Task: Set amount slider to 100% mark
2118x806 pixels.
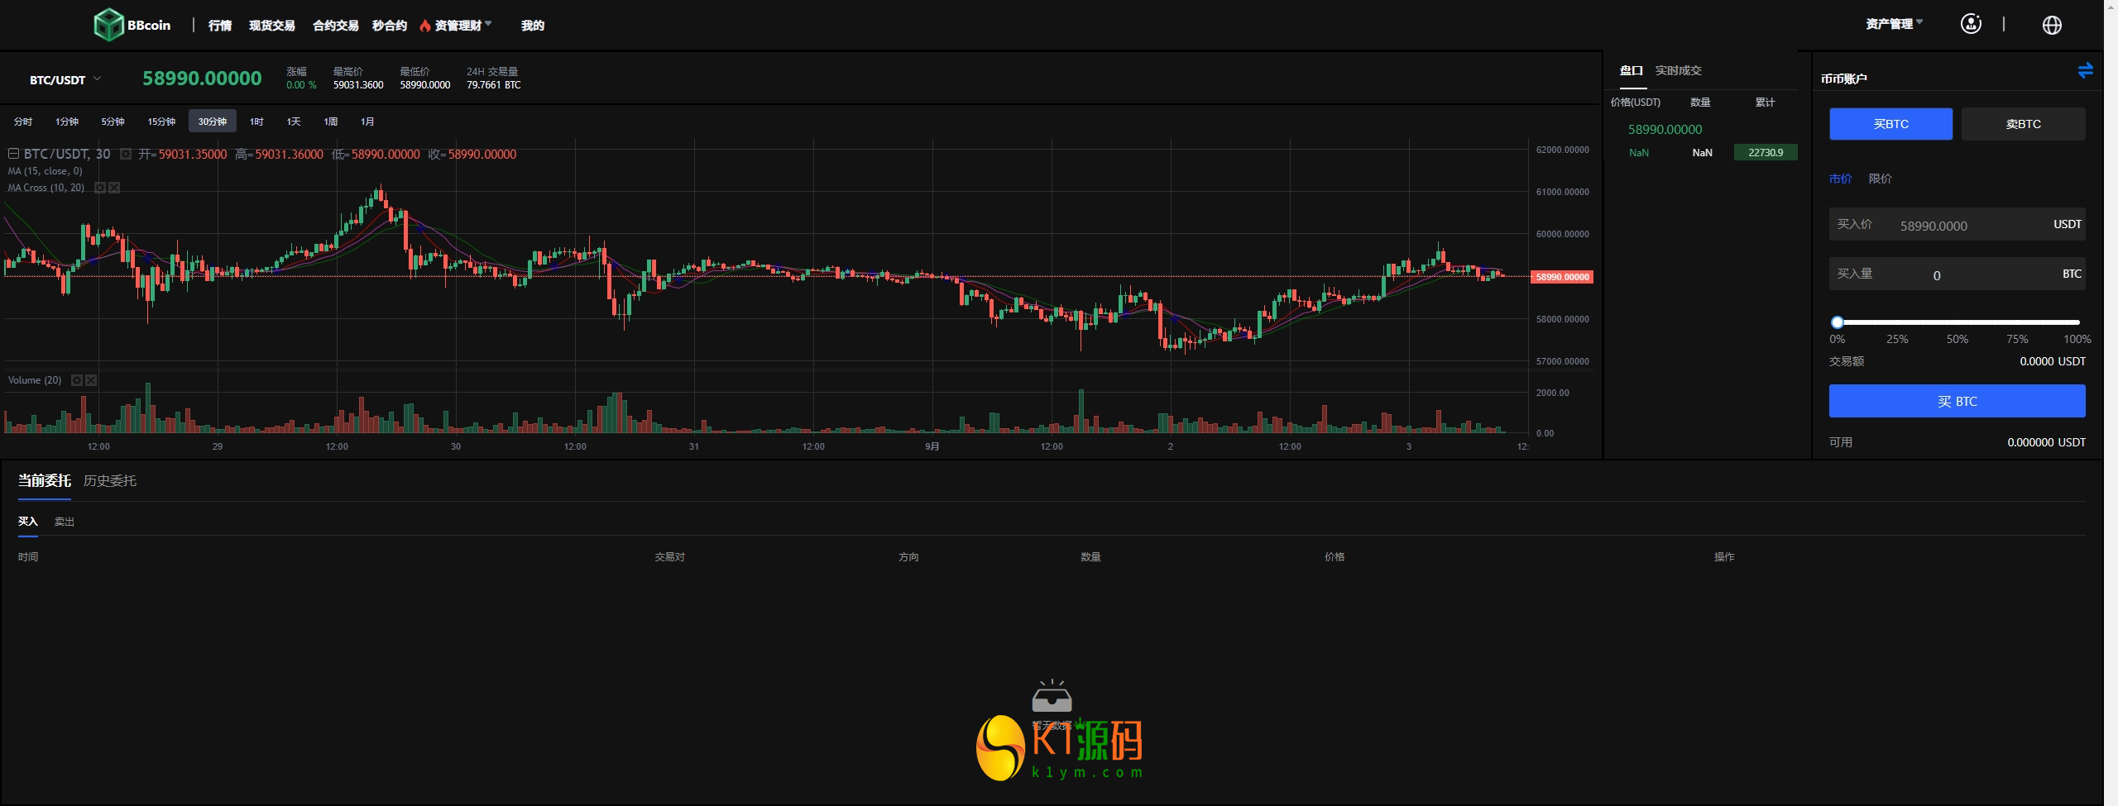Action: [x=2077, y=339]
